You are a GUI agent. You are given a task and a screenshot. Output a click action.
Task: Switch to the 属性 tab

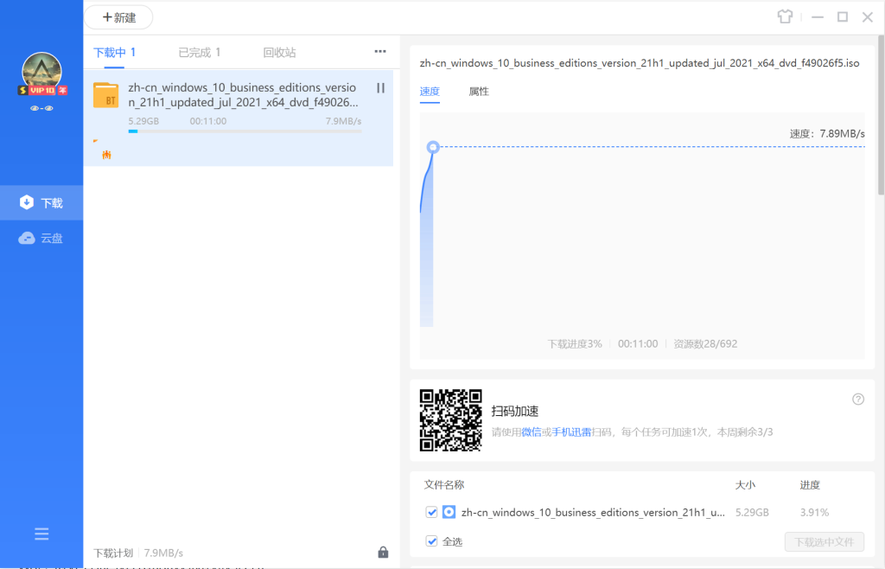(x=478, y=91)
